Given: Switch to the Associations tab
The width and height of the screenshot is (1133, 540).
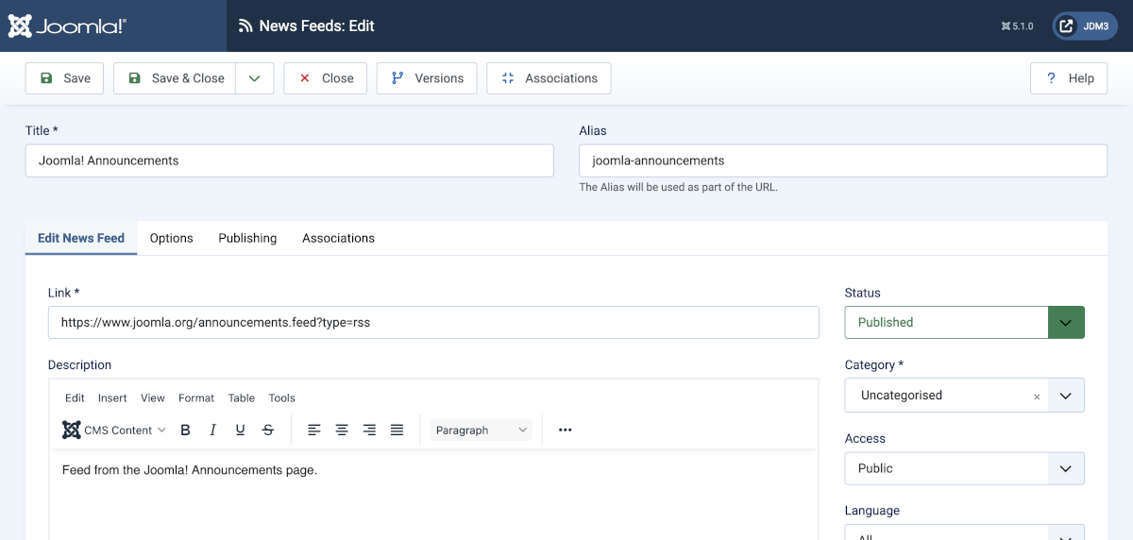Looking at the screenshot, I should (338, 238).
